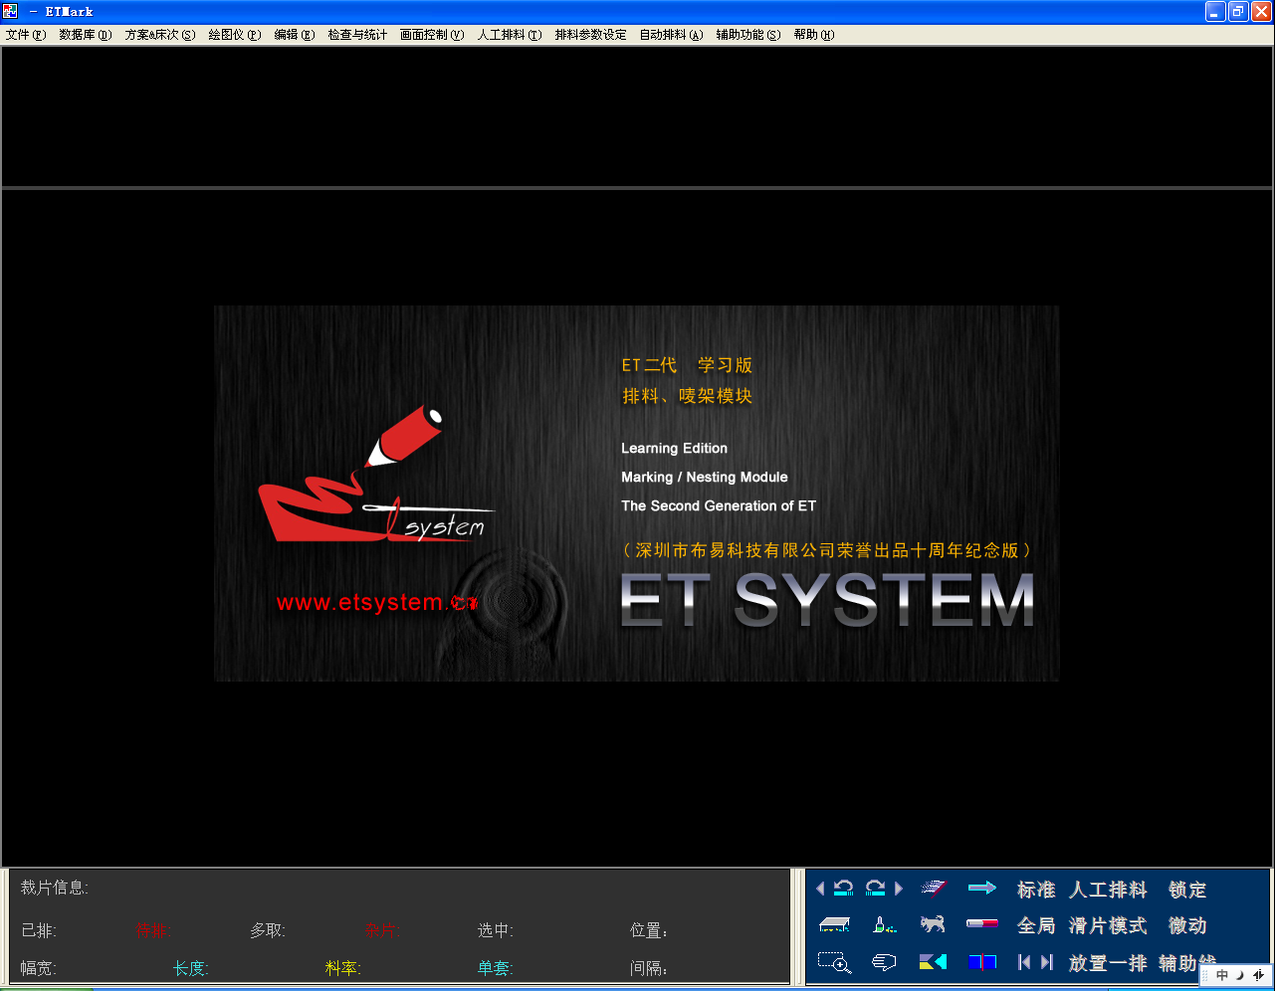Click the 已排 status label
The height and width of the screenshot is (991, 1275).
point(39,931)
